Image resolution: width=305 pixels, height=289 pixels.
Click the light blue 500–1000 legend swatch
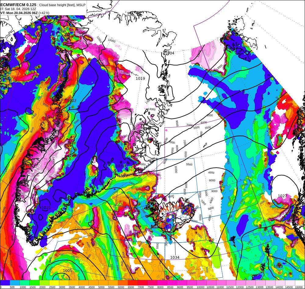tap(15, 283)
